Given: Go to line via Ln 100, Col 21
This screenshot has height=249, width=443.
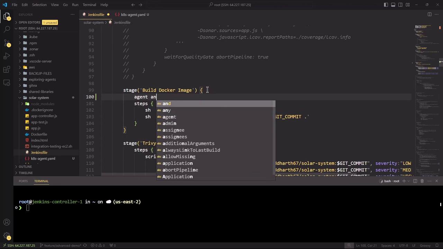Looking at the screenshot, I should click(367, 246).
